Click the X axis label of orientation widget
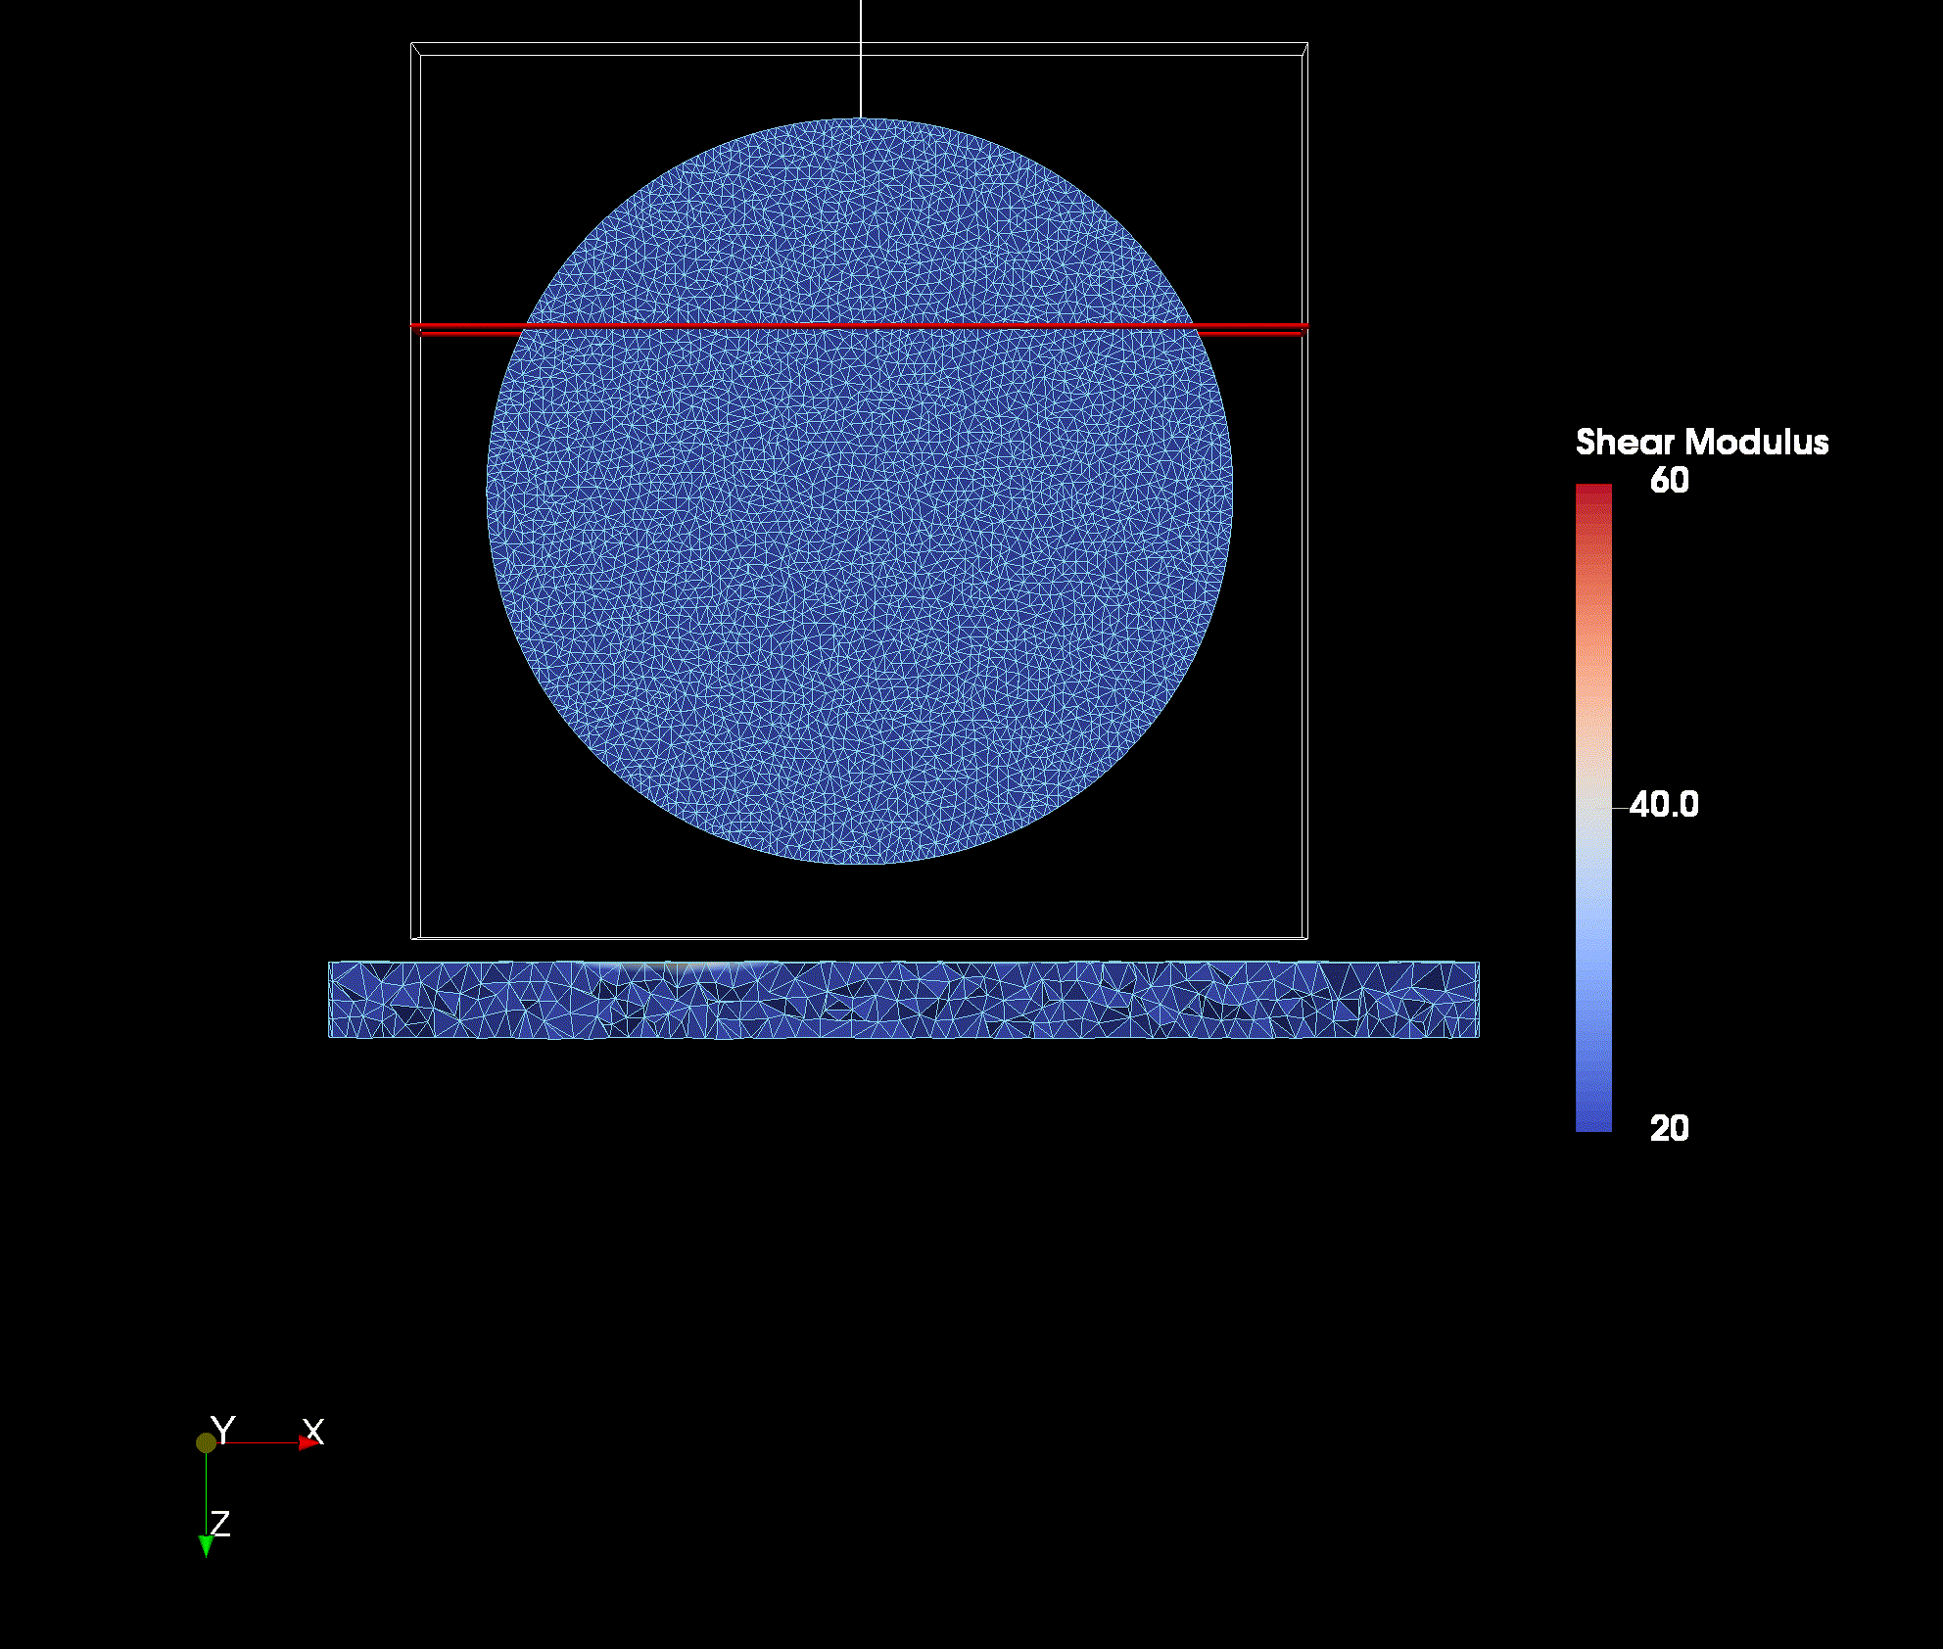The image size is (1943, 1649). click(x=313, y=1431)
